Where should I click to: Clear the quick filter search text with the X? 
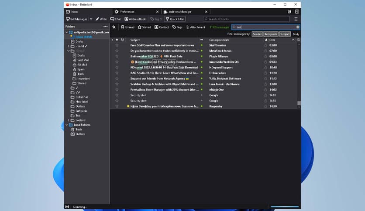(297, 27)
